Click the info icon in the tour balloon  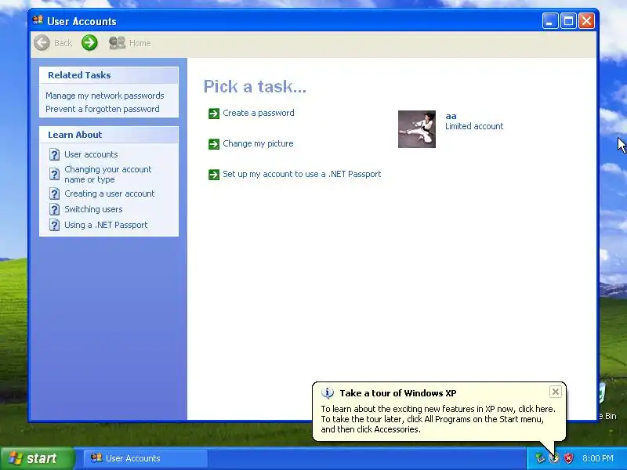click(328, 393)
